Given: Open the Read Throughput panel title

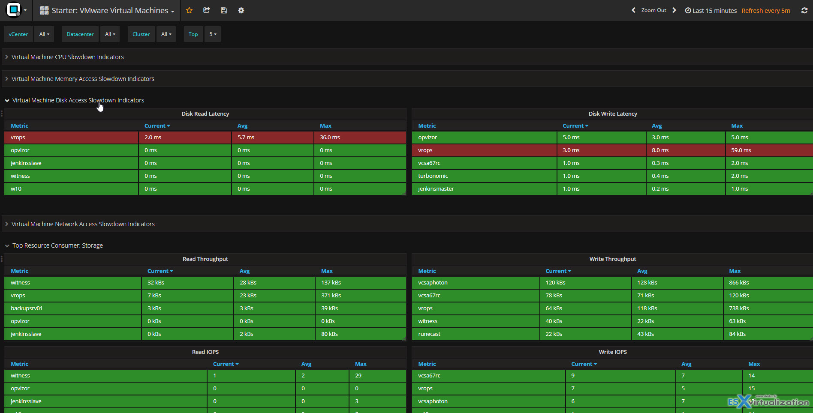Looking at the screenshot, I should click(x=205, y=259).
